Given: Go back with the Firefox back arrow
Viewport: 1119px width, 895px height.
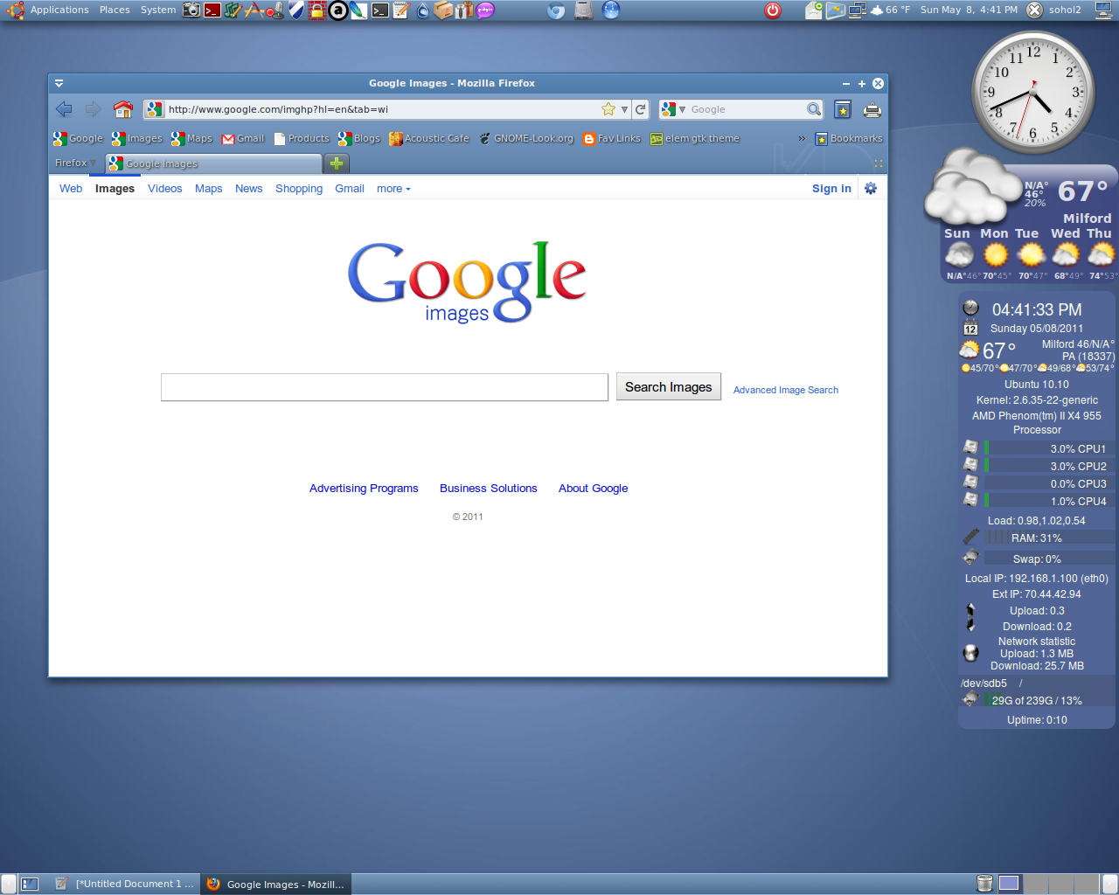Looking at the screenshot, I should point(64,109).
